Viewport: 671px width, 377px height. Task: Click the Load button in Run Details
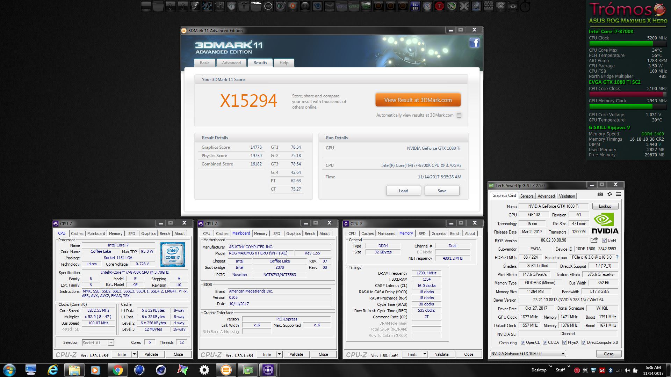pyautogui.click(x=403, y=191)
